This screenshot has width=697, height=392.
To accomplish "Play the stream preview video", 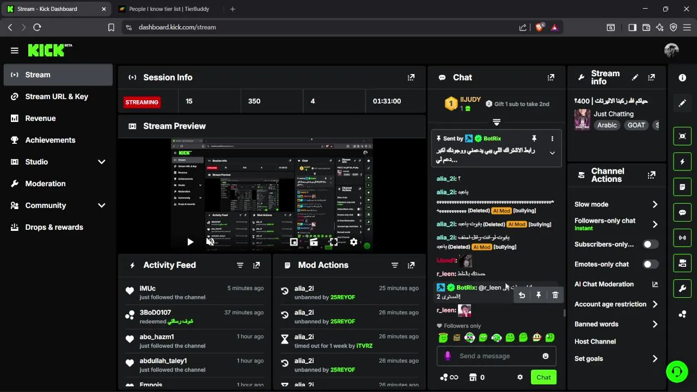I will [x=190, y=242].
